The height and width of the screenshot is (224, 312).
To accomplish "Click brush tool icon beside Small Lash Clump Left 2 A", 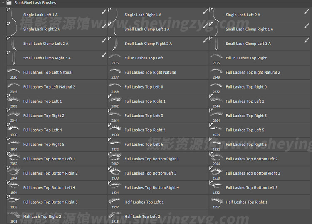I will [104, 41].
